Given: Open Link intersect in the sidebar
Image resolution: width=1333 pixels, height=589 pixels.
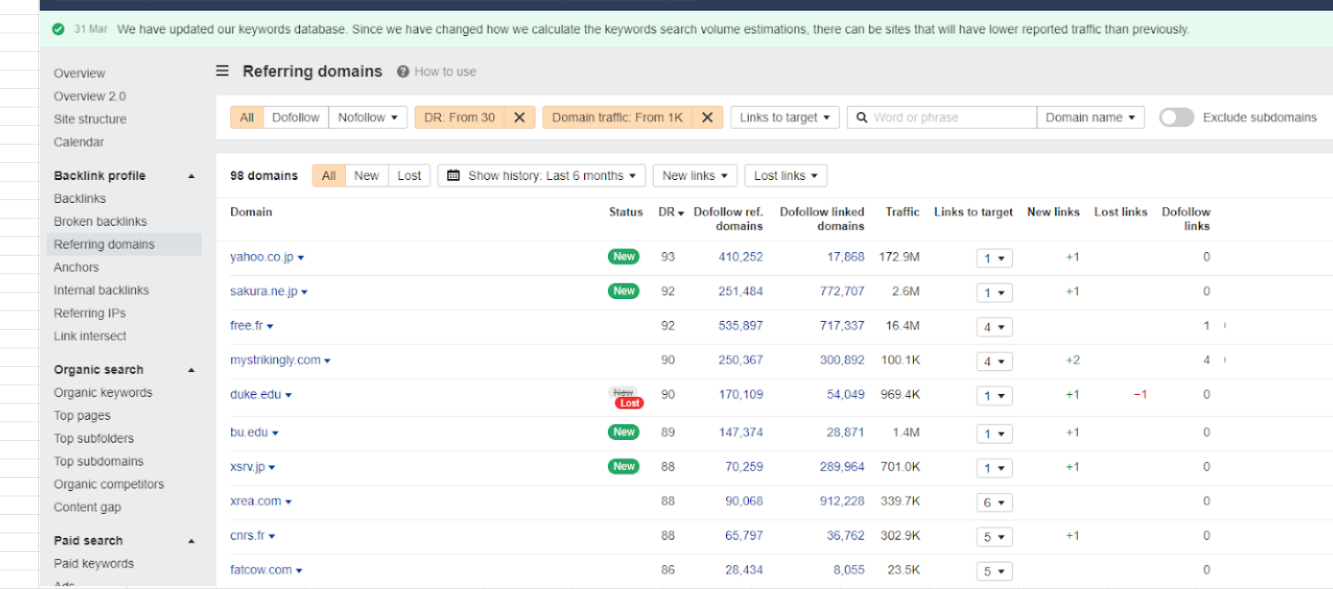Looking at the screenshot, I should (90, 336).
